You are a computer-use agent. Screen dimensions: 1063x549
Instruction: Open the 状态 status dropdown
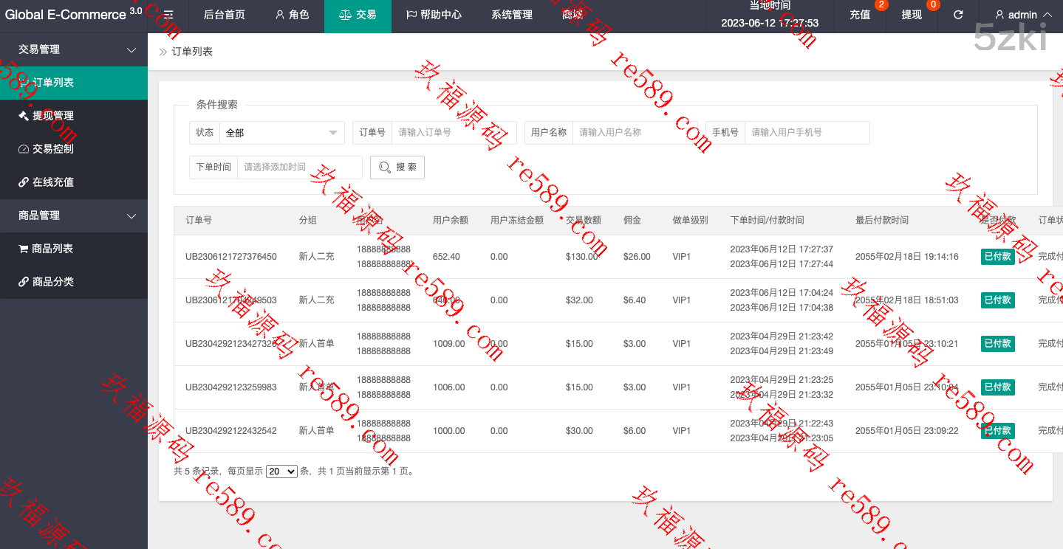(x=281, y=133)
